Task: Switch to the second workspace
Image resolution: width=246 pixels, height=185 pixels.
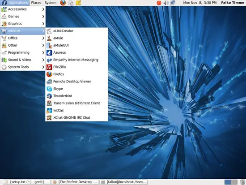Action: pyautogui.click(x=234, y=182)
